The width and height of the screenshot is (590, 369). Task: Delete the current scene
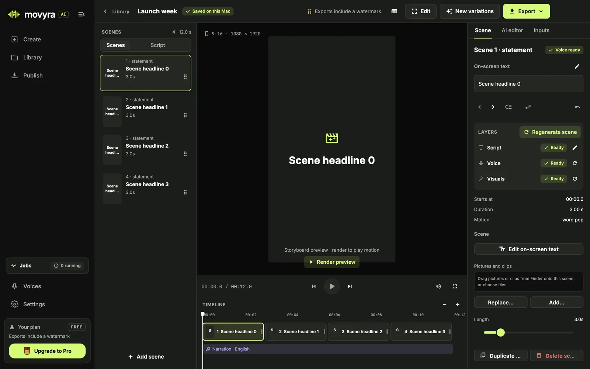click(556, 356)
